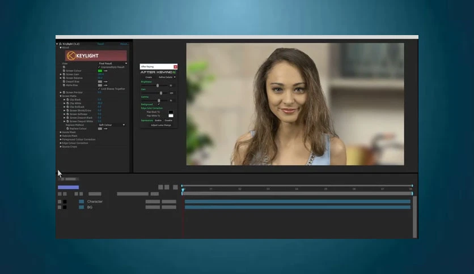The width and height of the screenshot is (474, 274).
Task: Click the Clip White value
Action: click(x=100, y=103)
